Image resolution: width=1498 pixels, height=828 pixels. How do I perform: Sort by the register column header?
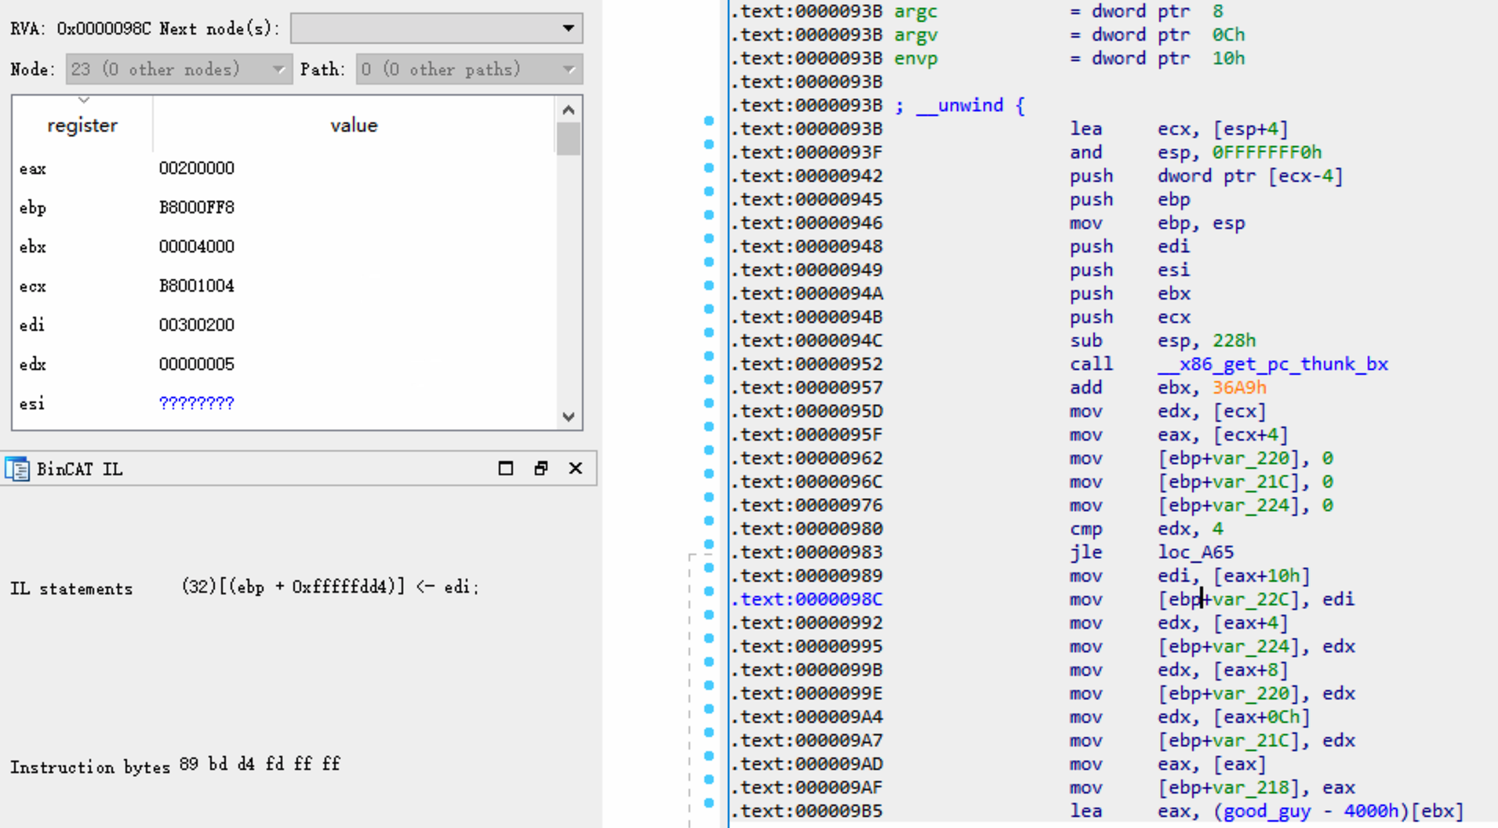[x=82, y=125]
